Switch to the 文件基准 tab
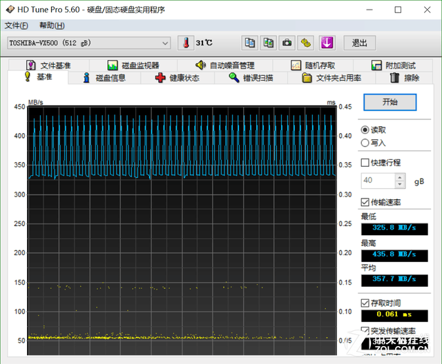Image resolution: width=442 pixels, height=364 pixels. click(x=48, y=65)
